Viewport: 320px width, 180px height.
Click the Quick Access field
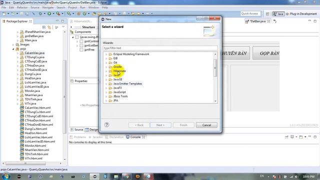(x=250, y=13)
